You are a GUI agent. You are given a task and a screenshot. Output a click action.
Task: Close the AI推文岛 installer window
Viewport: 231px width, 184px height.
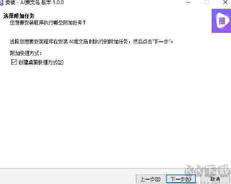tap(225, 2)
